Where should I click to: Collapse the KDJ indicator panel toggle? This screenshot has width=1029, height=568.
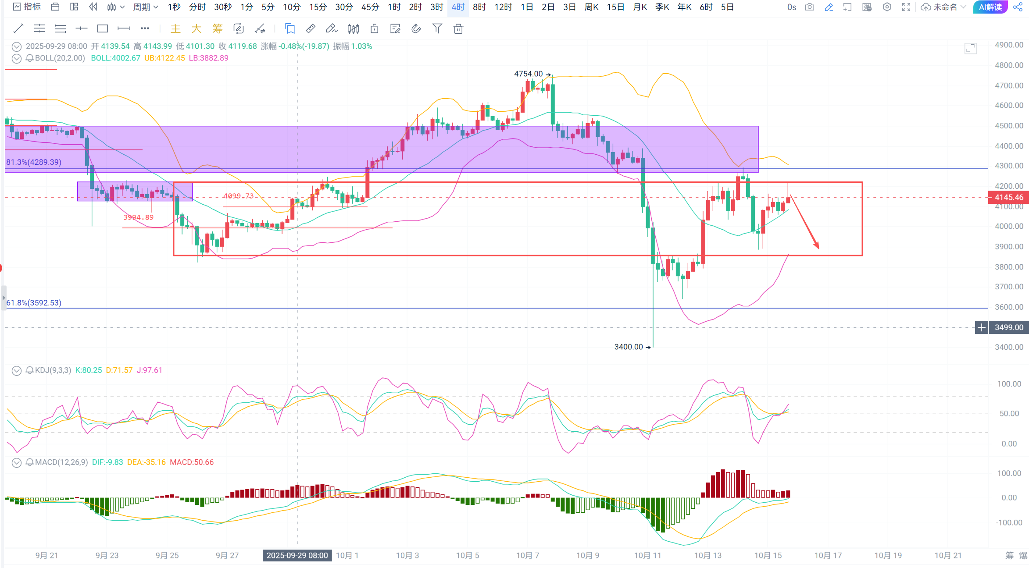[16, 371]
